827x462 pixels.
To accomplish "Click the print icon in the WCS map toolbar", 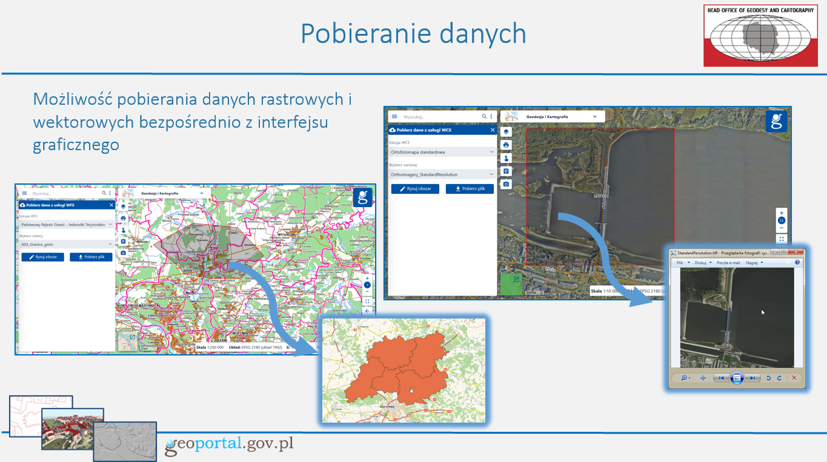I will point(506,145).
